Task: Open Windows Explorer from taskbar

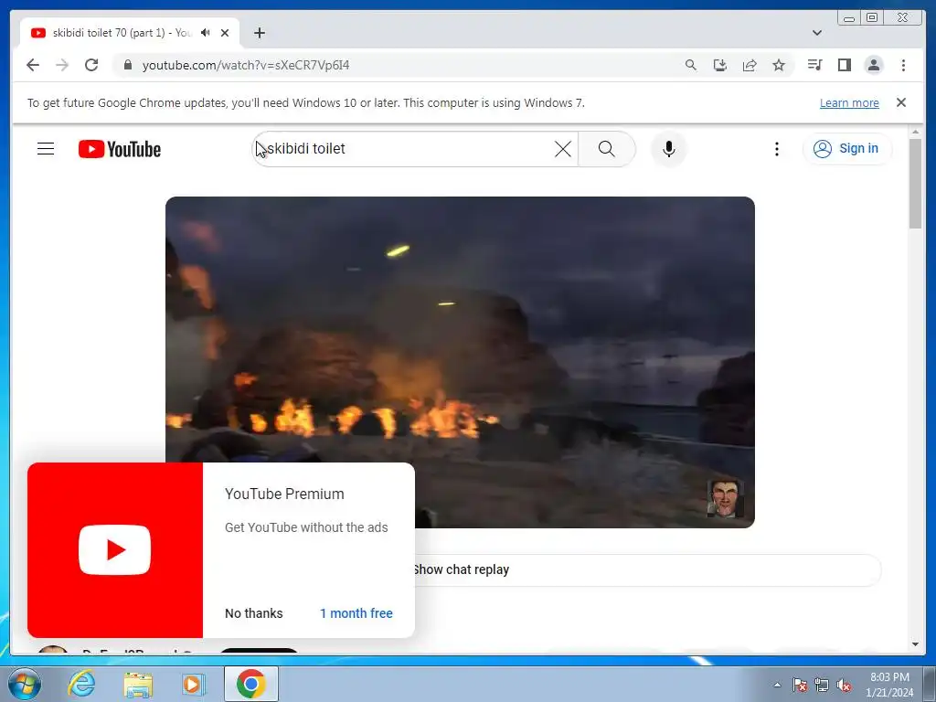Action: [x=138, y=685]
